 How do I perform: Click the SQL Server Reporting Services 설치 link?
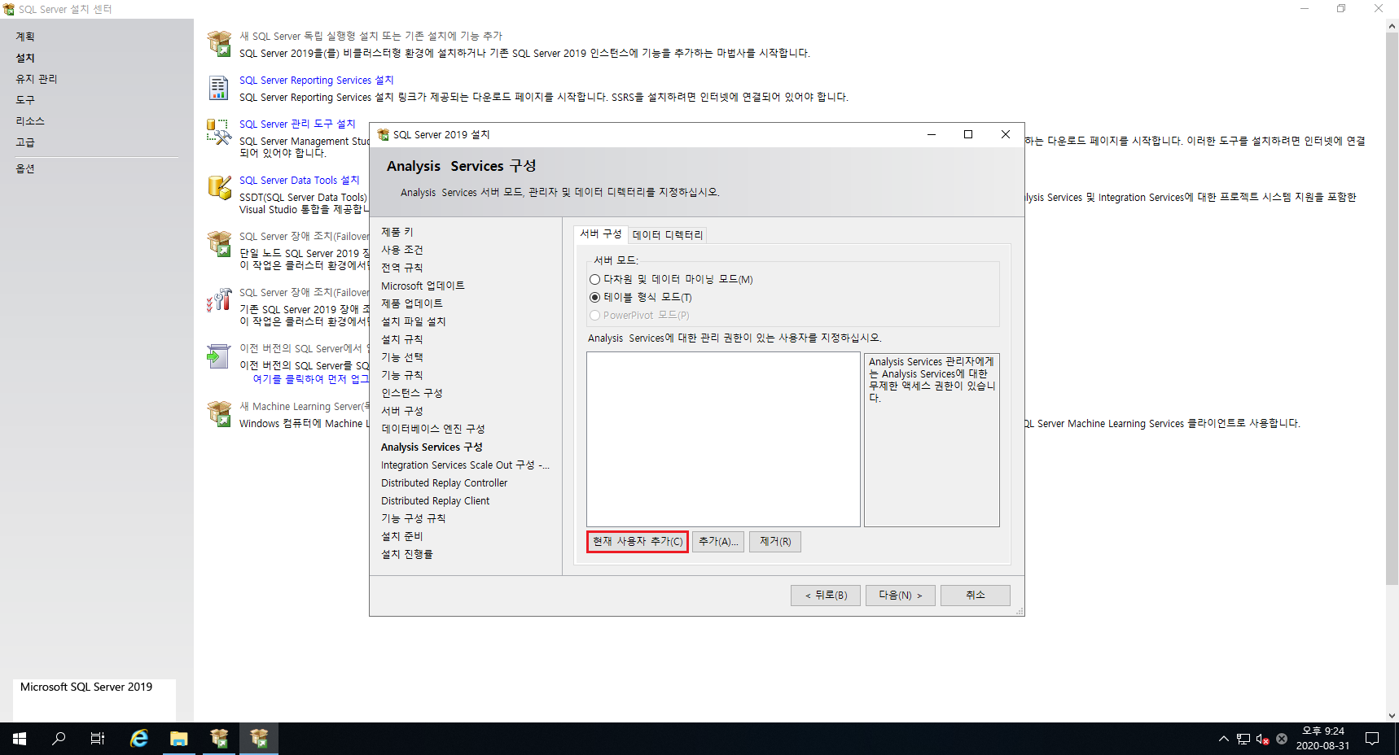316,80
